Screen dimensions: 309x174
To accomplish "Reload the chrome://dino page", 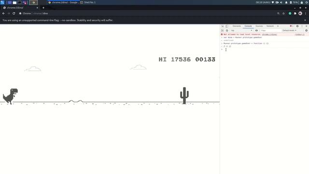I will click(14, 14).
